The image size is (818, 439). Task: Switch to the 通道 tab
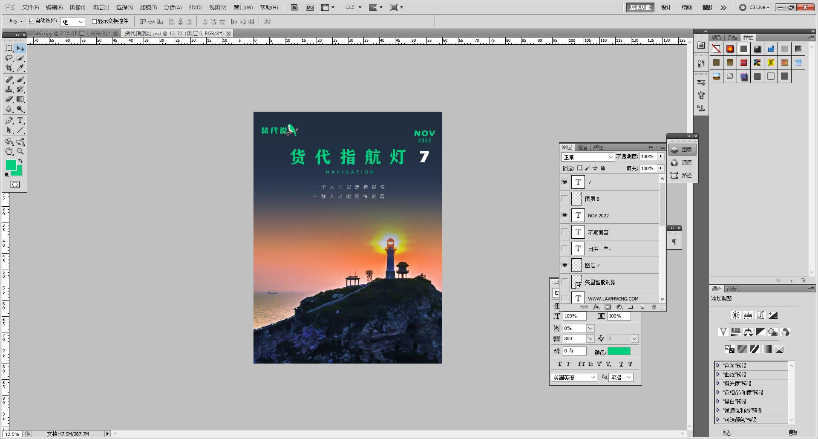tap(583, 147)
